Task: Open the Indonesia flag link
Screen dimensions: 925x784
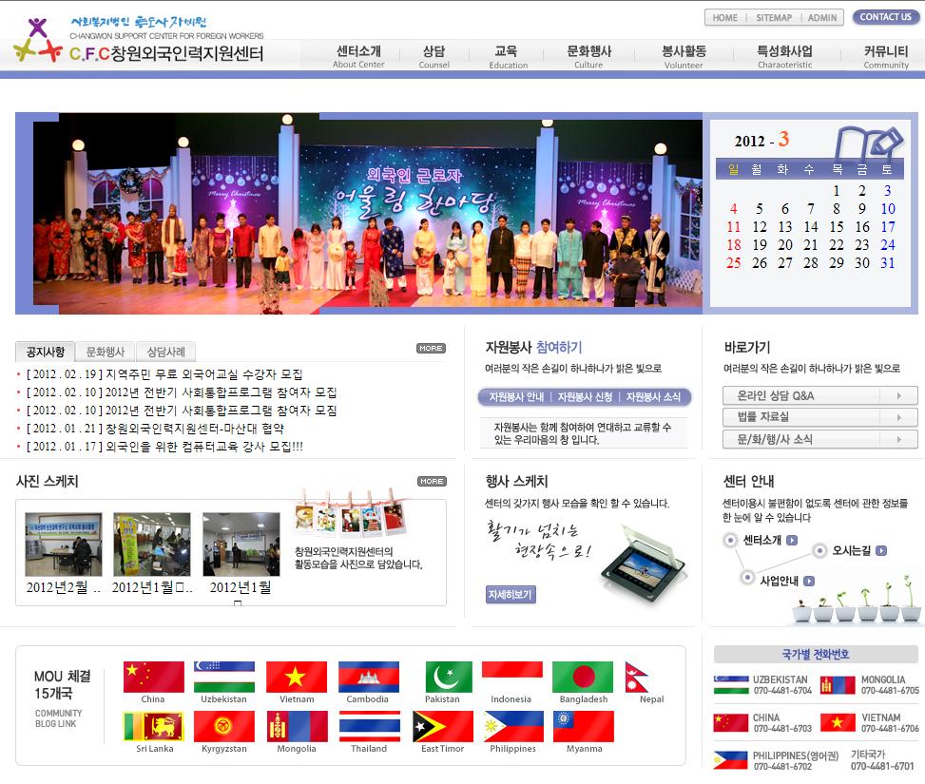Action: tap(512, 677)
